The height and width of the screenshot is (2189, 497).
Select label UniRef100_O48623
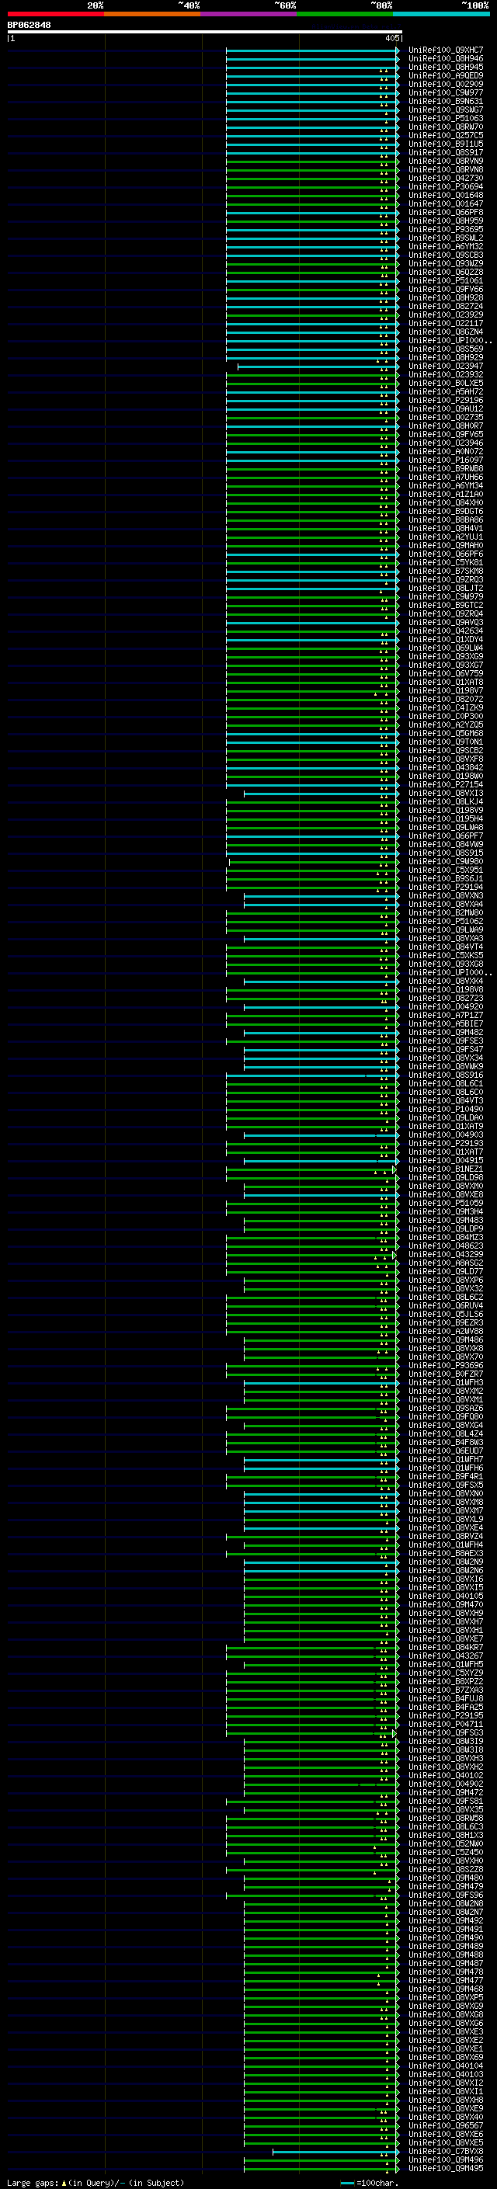[x=445, y=1246]
